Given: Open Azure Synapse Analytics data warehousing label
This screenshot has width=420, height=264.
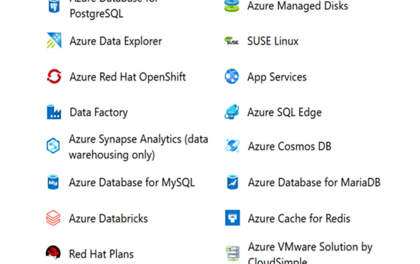Looking at the screenshot, I should (139, 147).
